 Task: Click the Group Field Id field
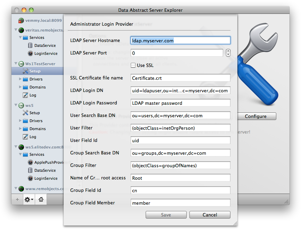(180, 190)
